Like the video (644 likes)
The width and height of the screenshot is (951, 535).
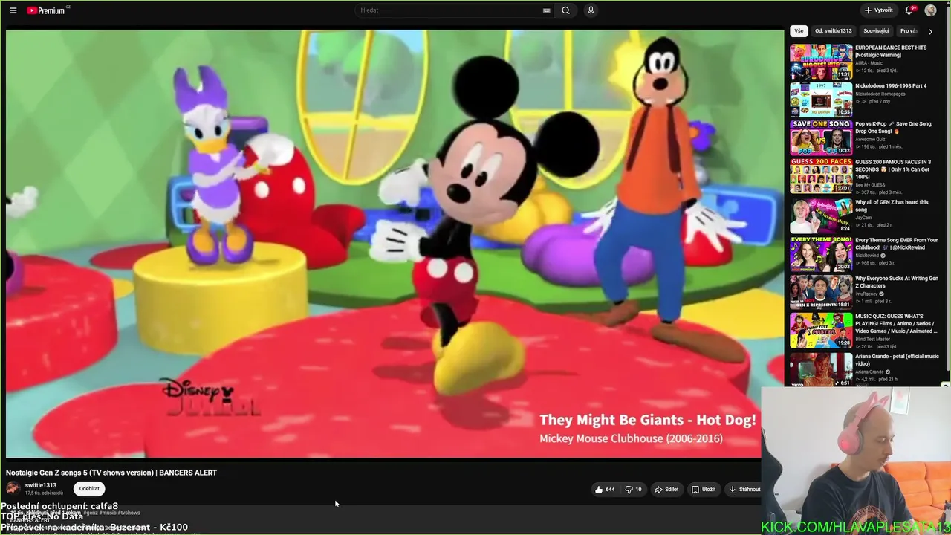click(x=604, y=490)
